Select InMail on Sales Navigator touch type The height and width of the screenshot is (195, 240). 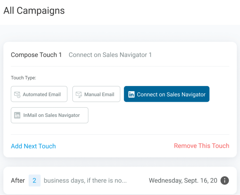point(50,115)
